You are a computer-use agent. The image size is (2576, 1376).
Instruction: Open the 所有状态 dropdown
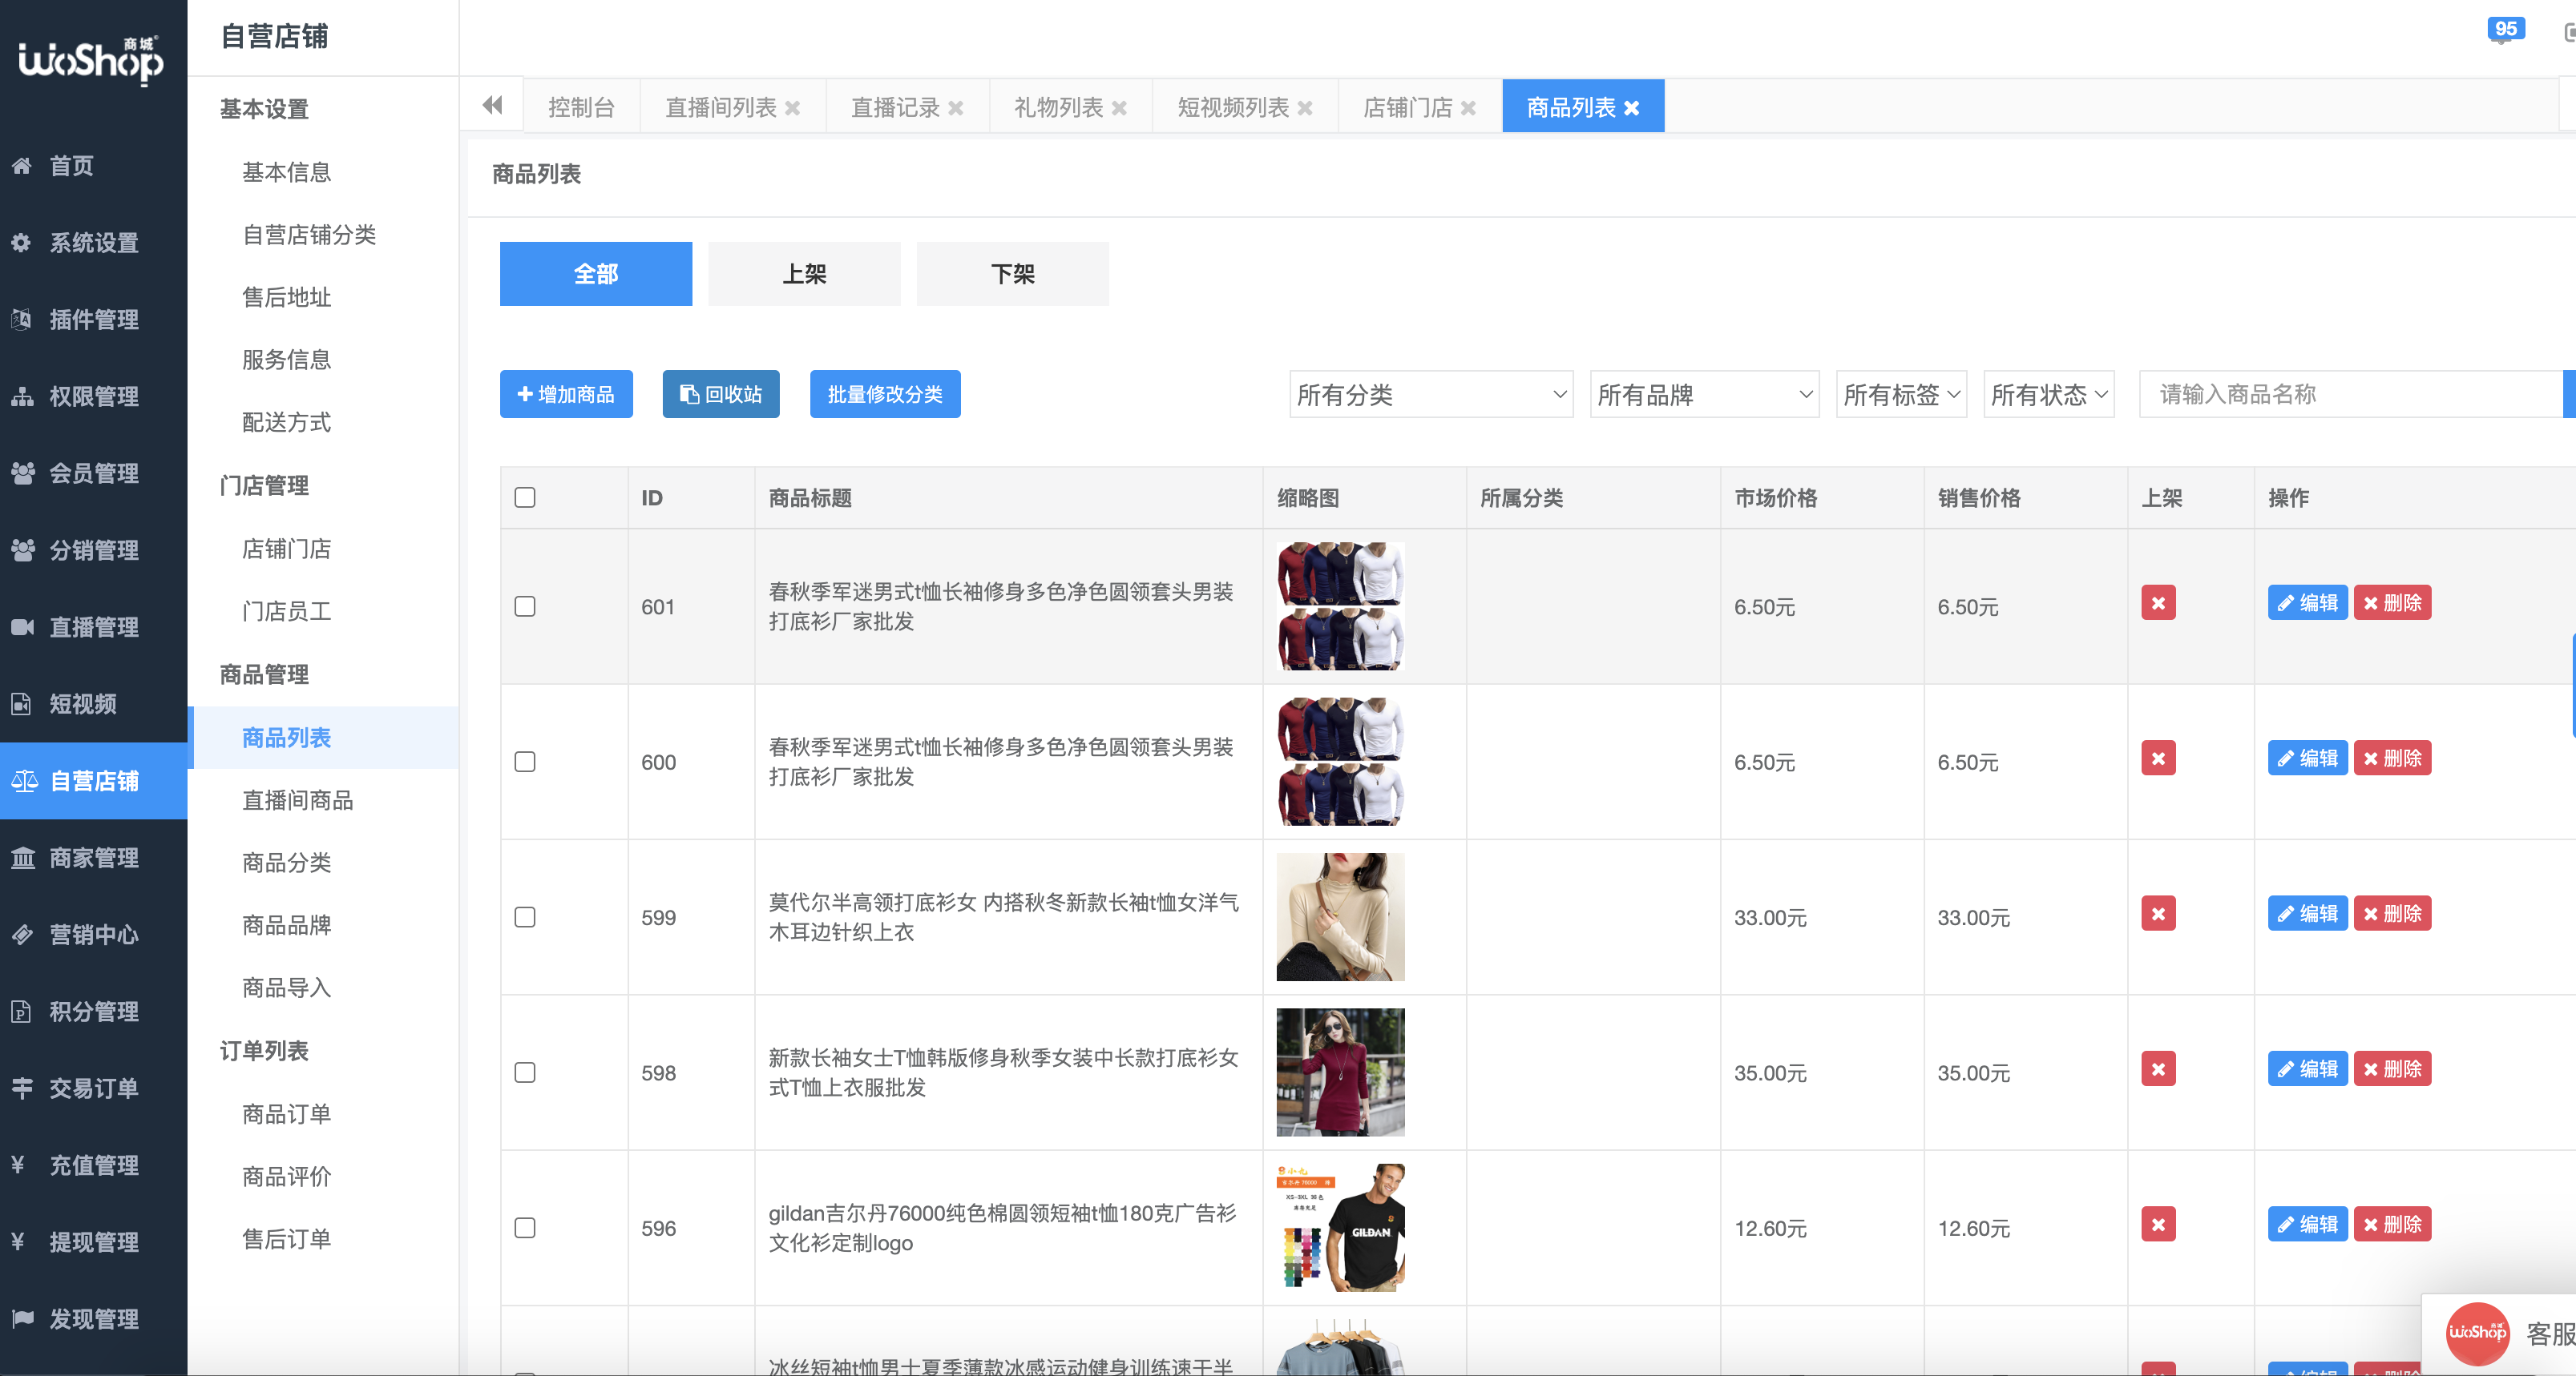point(2048,395)
